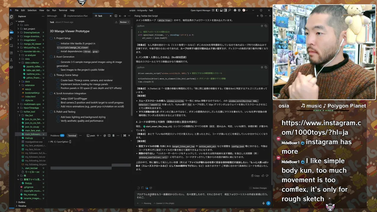Maximize the terminal panel size
The image size is (377, 212).
125,135
